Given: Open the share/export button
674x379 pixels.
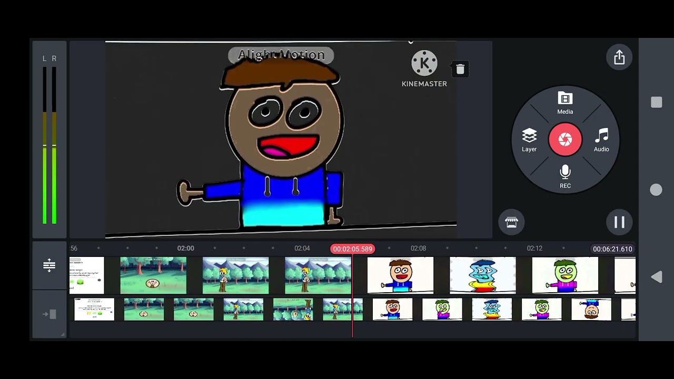Looking at the screenshot, I should 619,57.
